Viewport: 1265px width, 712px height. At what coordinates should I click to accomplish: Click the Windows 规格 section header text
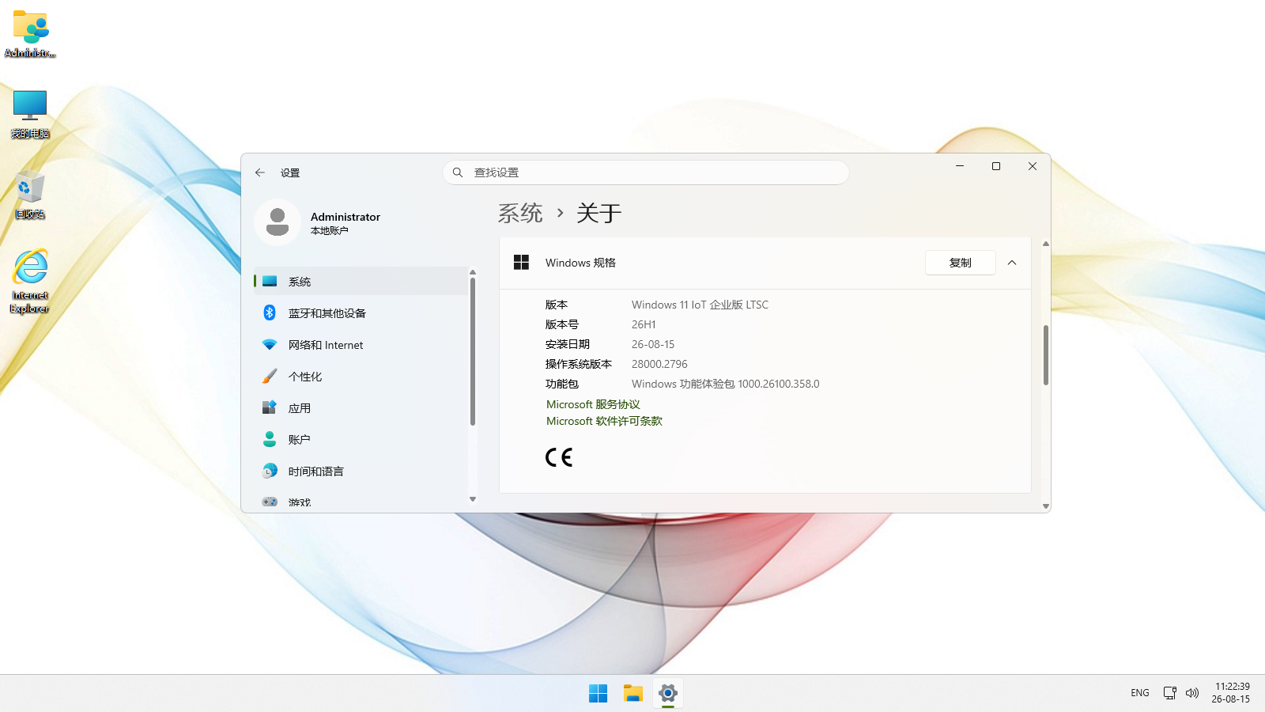580,263
